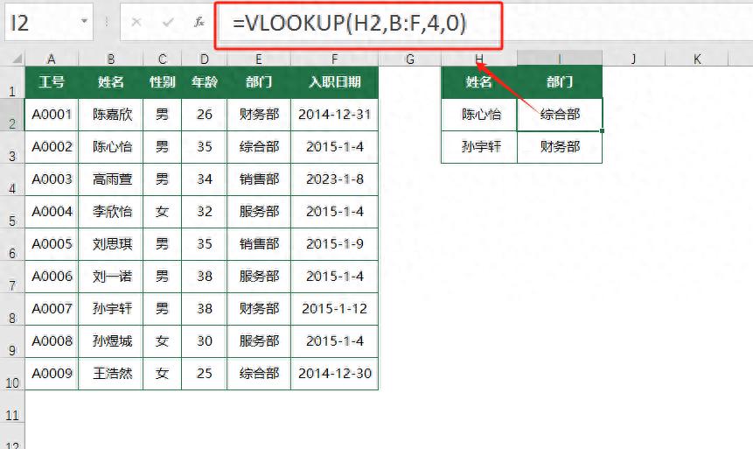Click the name cell 刘一诺
The width and height of the screenshot is (753, 449).
click(x=111, y=277)
